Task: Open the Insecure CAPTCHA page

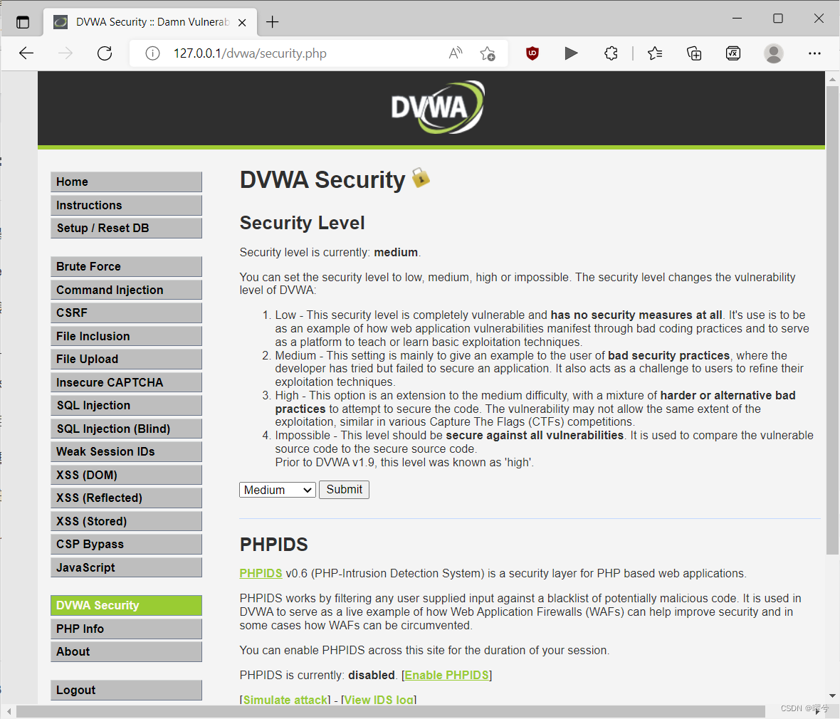Action: pos(127,382)
